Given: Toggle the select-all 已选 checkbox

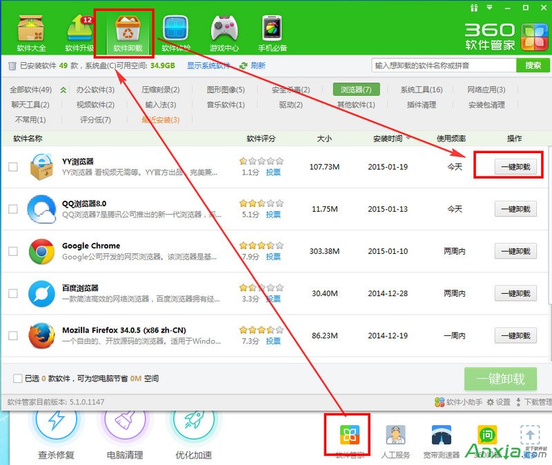Looking at the screenshot, I should click(18, 378).
